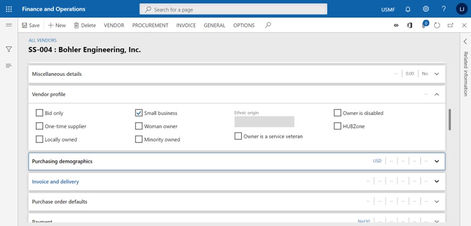
Task: Enable the Woman owner checkbox
Action: tap(139, 127)
